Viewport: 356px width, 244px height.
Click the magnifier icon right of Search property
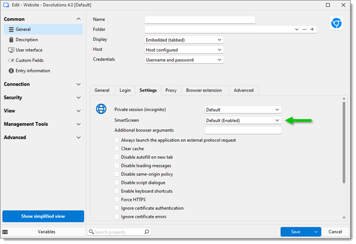(147, 232)
